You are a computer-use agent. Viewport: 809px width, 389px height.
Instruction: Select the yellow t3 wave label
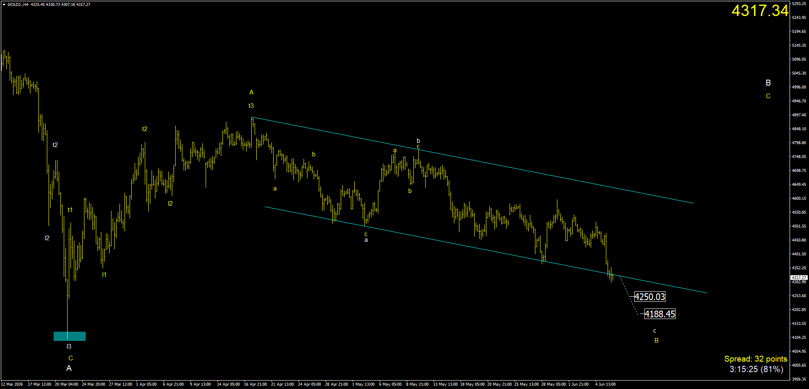tap(251, 106)
